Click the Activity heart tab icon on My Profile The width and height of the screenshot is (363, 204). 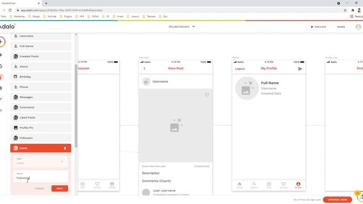[284, 185]
